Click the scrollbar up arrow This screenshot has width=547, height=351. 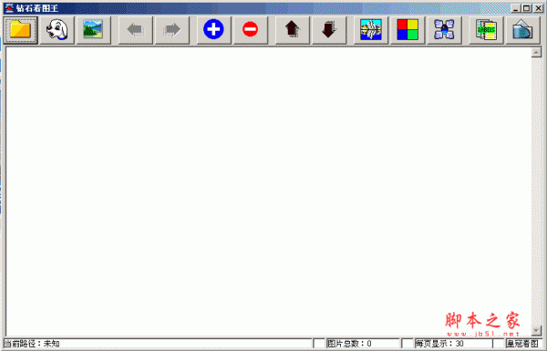pos(536,53)
